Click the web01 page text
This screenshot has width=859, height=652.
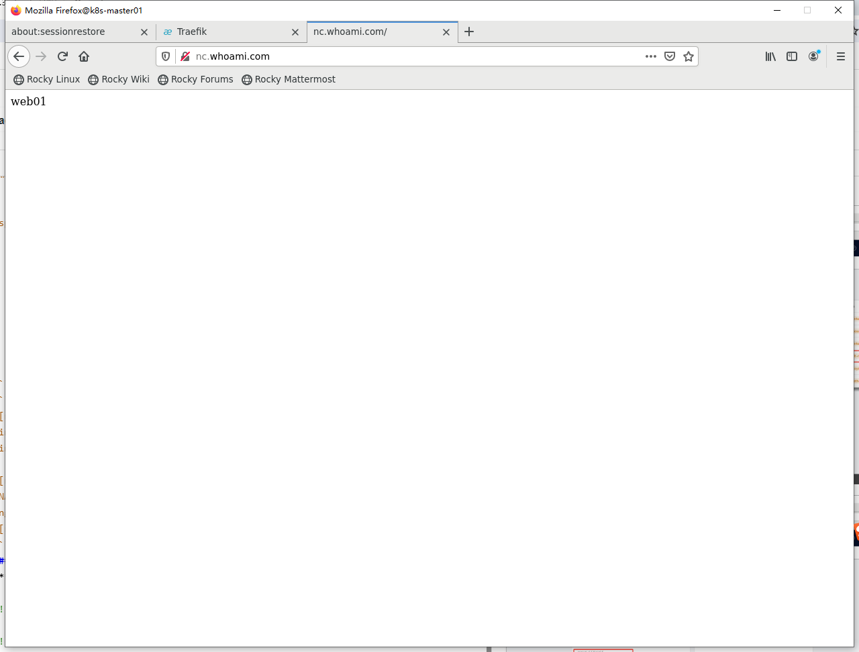coord(28,101)
